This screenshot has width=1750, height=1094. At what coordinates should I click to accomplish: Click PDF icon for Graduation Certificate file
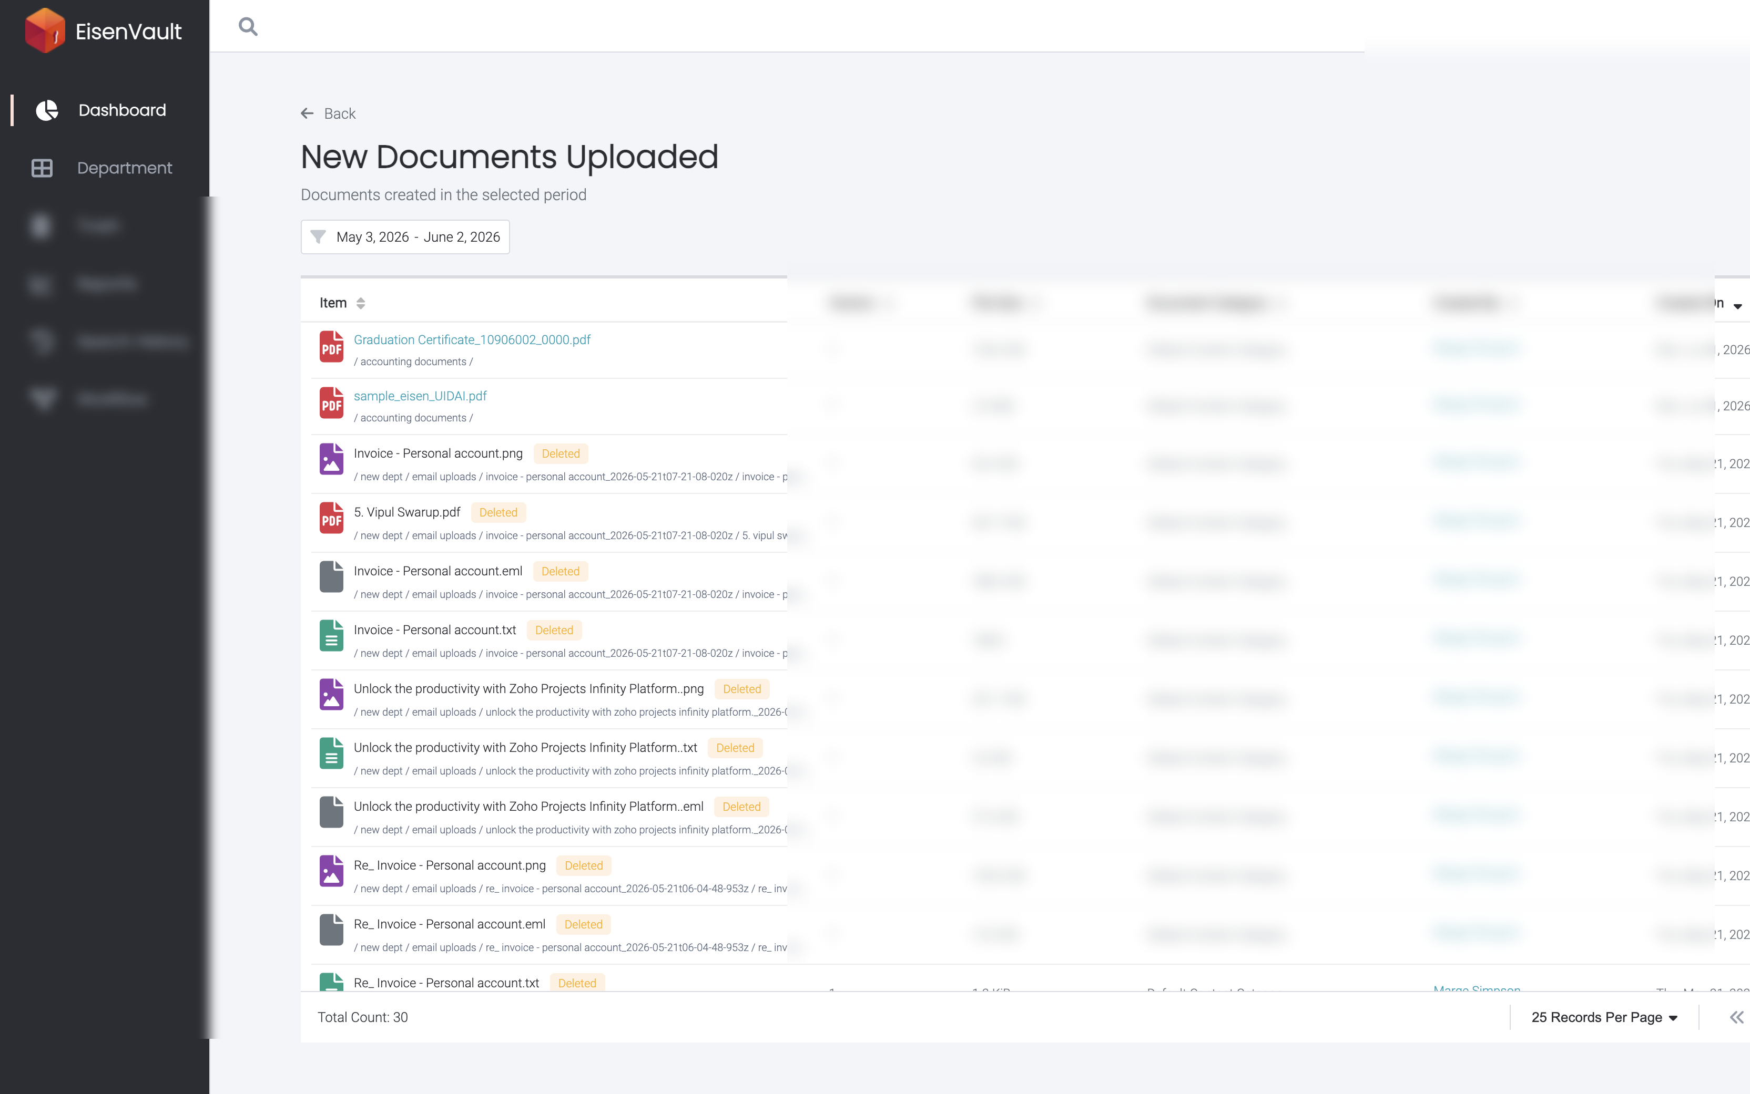(332, 347)
